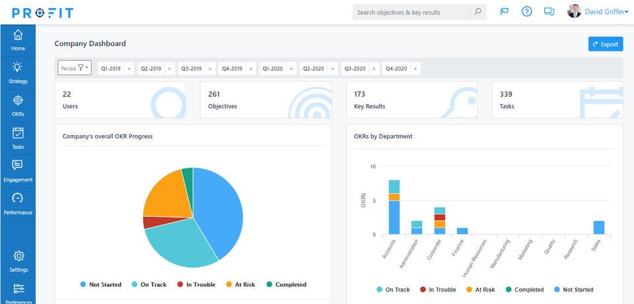The height and width of the screenshot is (304, 634).
Task: Toggle At Risk legend in pie chart
Action: [240, 285]
